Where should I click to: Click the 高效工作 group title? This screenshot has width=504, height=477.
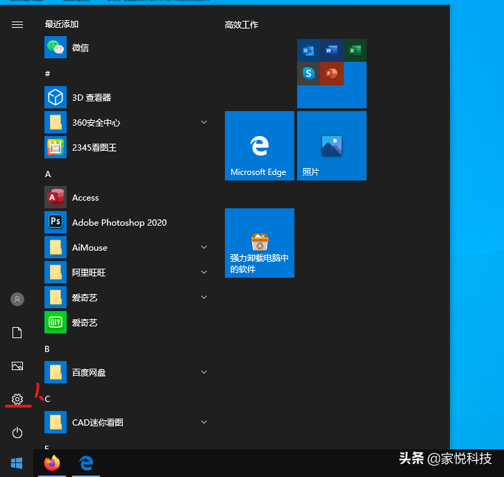pos(242,25)
